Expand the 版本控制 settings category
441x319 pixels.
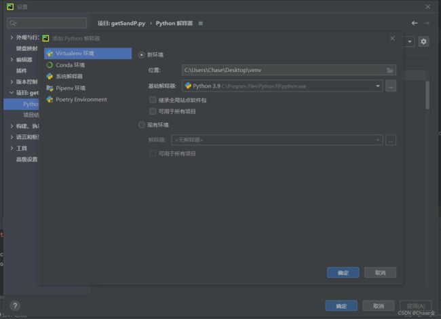[x=12, y=82]
